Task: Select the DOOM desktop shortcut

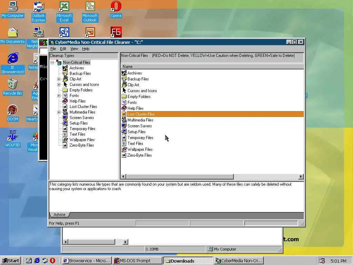Action: [13, 113]
